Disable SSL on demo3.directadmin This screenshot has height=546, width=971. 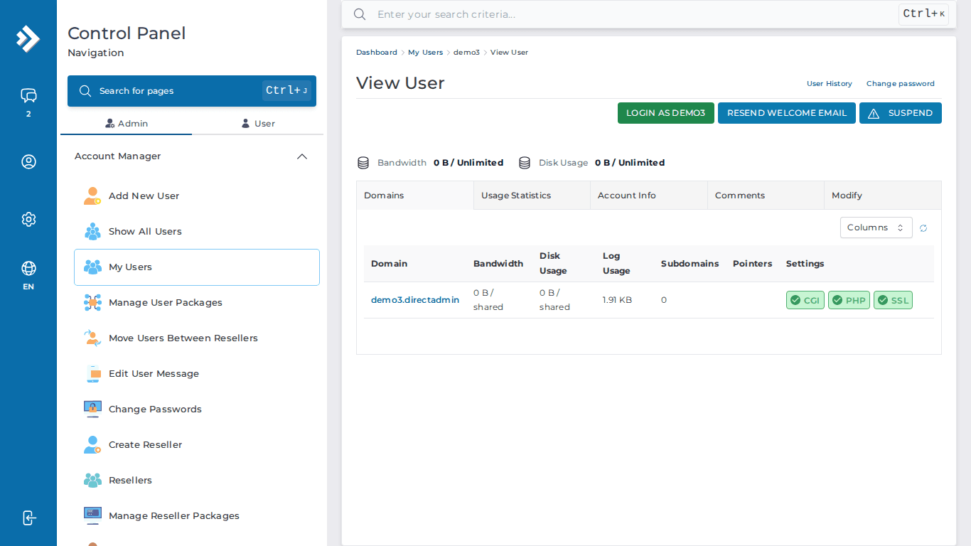[893, 300]
